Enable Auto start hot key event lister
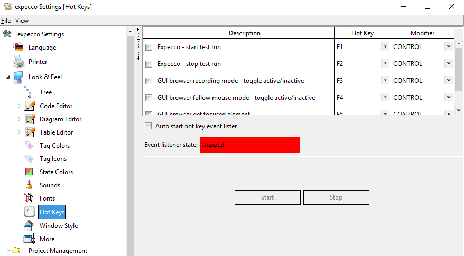Screen dimensions: 464x256 point(149,126)
